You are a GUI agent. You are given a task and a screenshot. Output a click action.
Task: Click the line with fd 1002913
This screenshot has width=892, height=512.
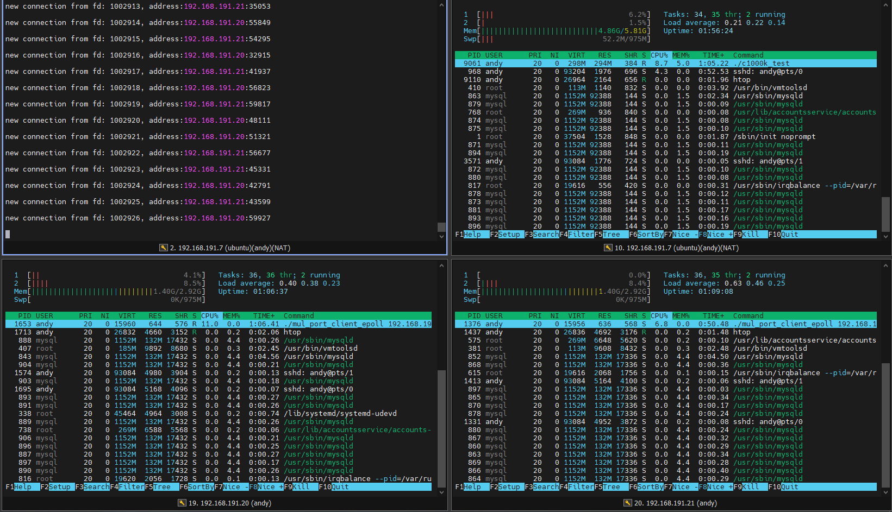pos(138,7)
